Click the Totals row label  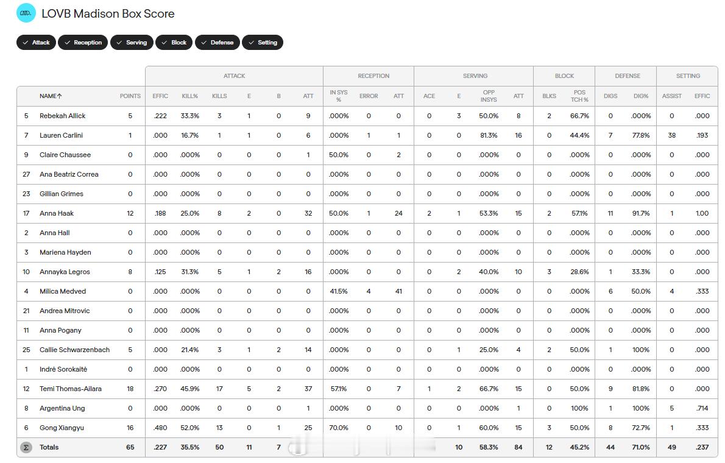[49, 447]
